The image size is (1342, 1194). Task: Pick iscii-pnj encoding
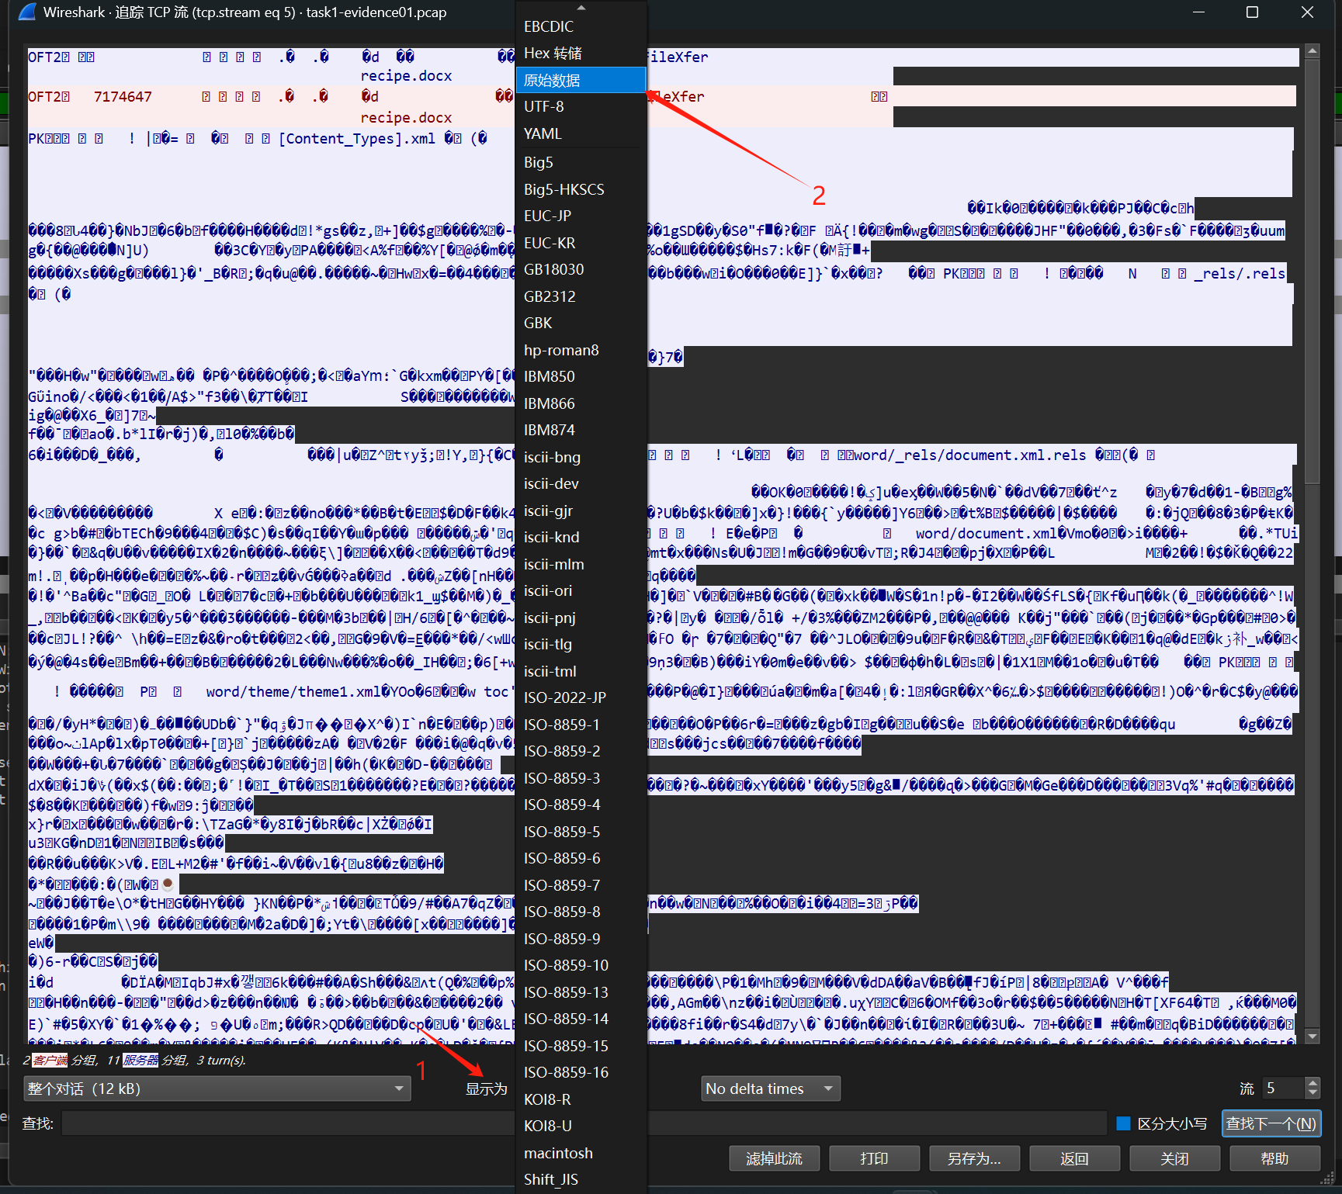pos(581,618)
